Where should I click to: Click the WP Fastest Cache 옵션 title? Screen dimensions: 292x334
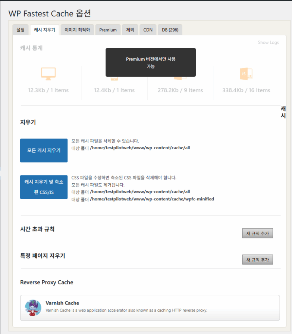[x=50, y=13]
